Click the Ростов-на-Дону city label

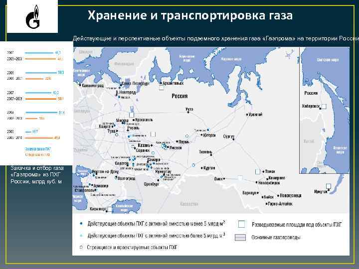(x=106, y=172)
